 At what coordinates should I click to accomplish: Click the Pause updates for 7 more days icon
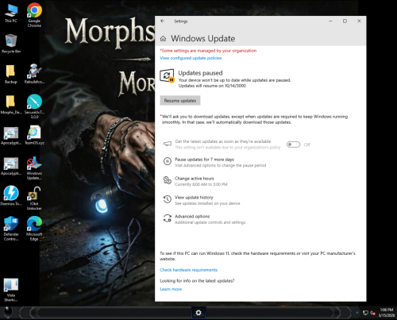(168, 161)
